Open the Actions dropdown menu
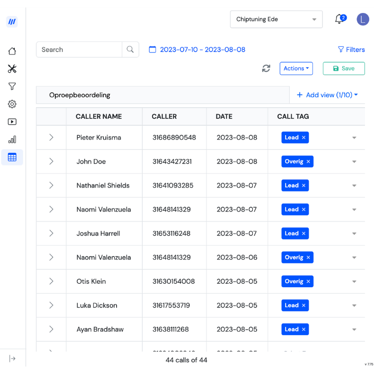 click(296, 68)
